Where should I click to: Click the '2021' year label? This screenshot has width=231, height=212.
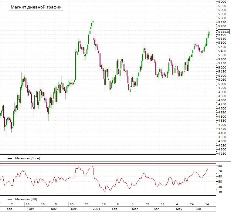[x=96, y=209]
